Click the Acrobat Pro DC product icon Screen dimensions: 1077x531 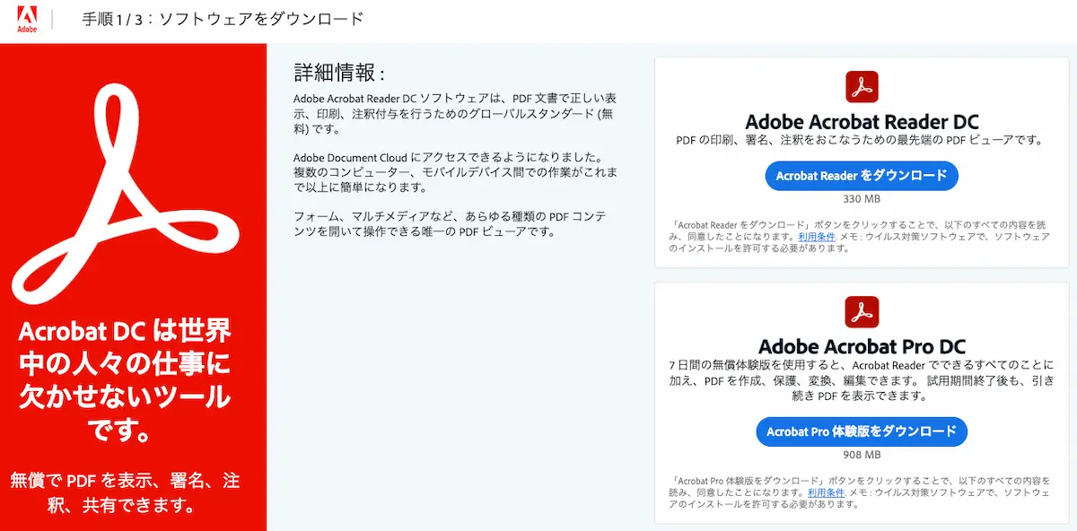862,312
